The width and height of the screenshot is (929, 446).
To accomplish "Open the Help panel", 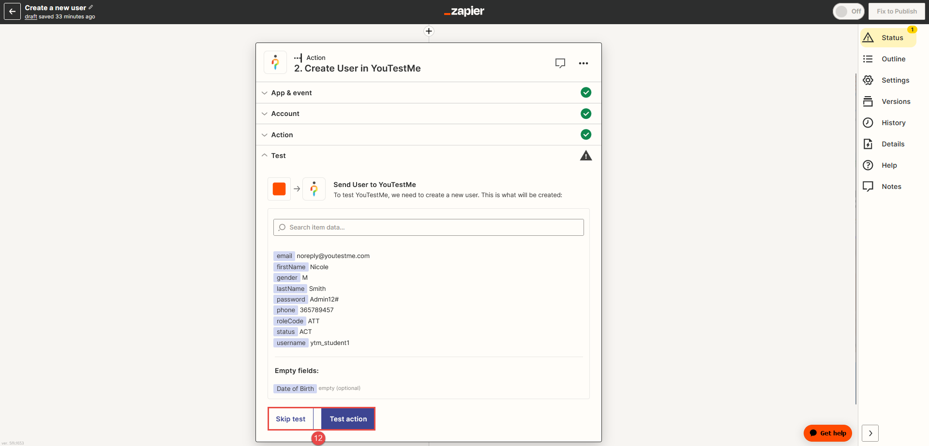I will click(x=888, y=165).
